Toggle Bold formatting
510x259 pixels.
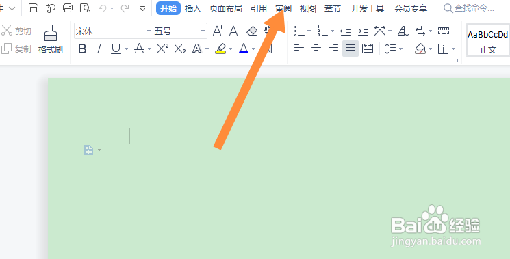pyautogui.click(x=83, y=49)
